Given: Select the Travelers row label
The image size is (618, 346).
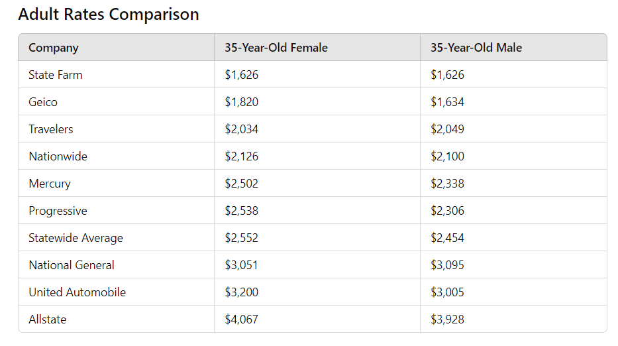Looking at the screenshot, I should pos(51,129).
